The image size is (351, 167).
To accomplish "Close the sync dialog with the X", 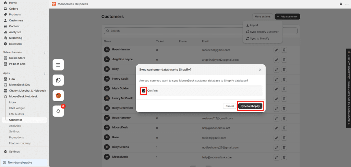I will click(260, 70).
